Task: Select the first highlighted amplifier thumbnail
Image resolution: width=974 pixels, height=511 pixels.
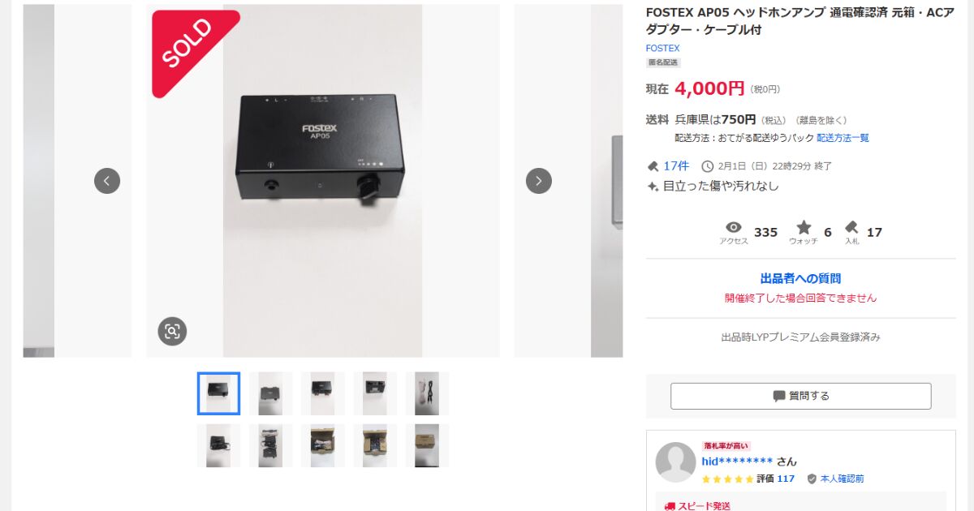Action: tap(218, 393)
